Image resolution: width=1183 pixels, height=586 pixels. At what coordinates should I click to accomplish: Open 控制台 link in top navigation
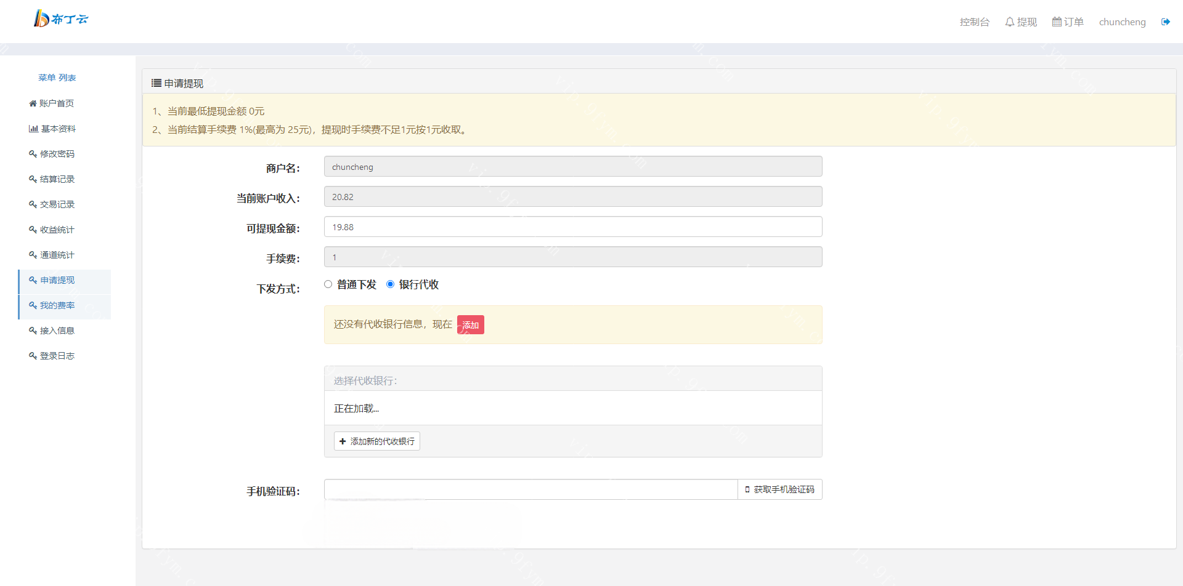coord(974,22)
